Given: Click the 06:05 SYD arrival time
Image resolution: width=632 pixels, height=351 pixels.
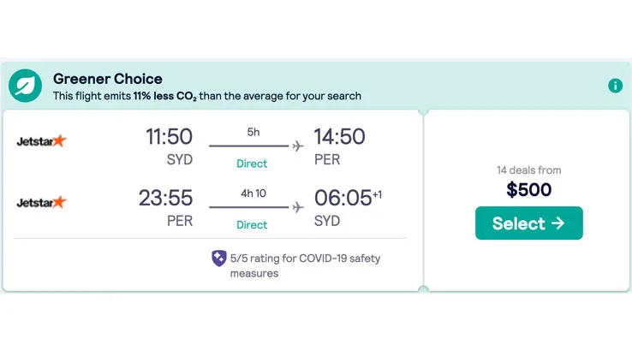Looking at the screenshot, I should [343, 199].
